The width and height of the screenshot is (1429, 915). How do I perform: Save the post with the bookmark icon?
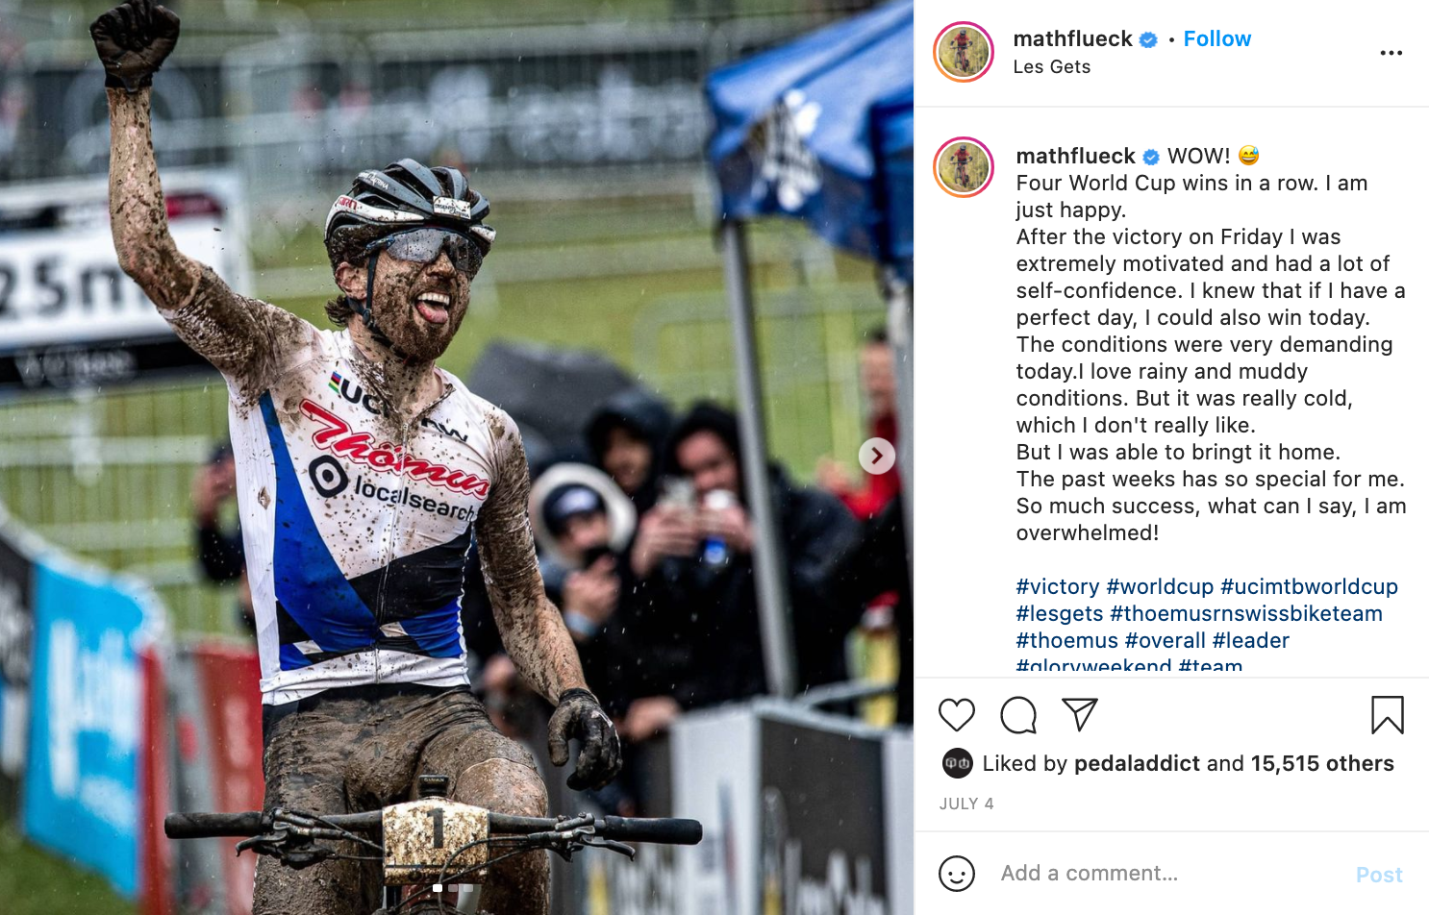tap(1387, 715)
